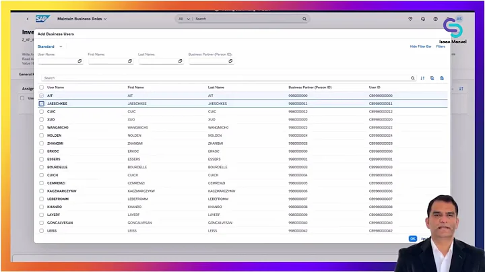
Task: Click the First Name column header
Action: click(x=136, y=88)
